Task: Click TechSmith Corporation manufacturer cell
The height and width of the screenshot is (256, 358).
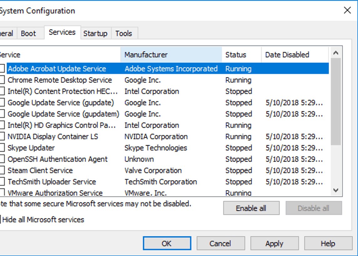Action: click(x=161, y=182)
